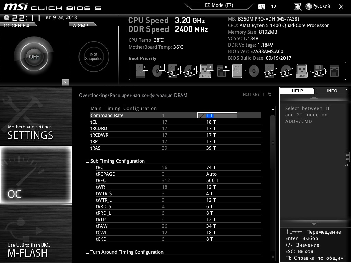
Task: Change language via the globe icon
Action: pos(308,7)
